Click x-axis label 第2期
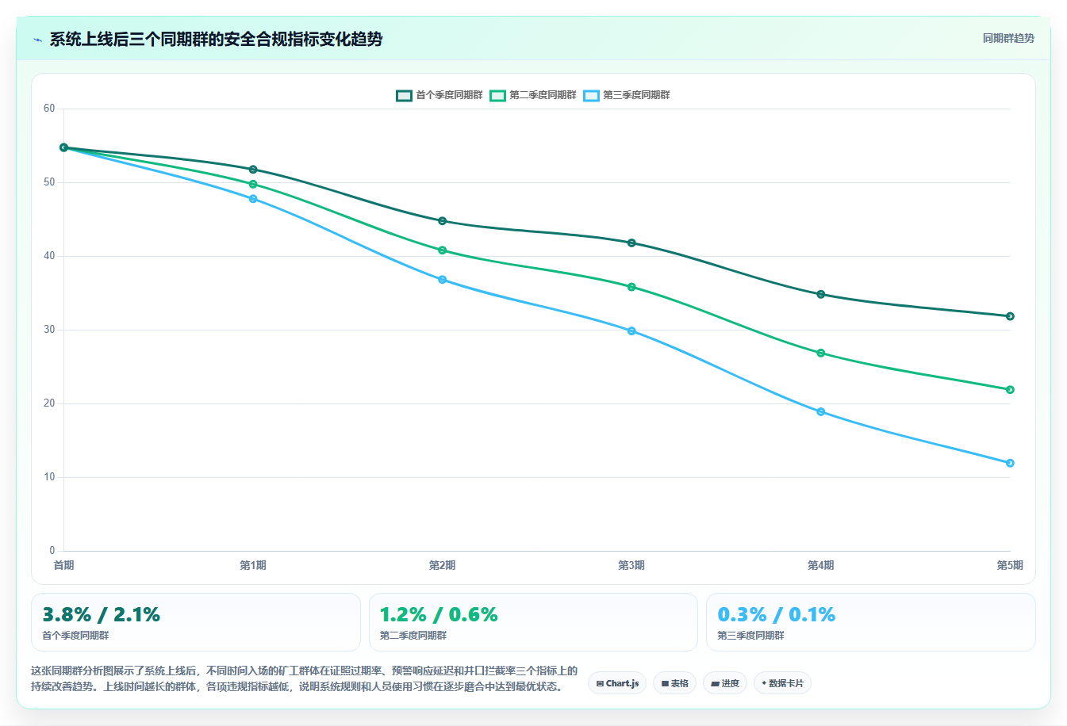This screenshot has height=726, width=1067. [443, 565]
